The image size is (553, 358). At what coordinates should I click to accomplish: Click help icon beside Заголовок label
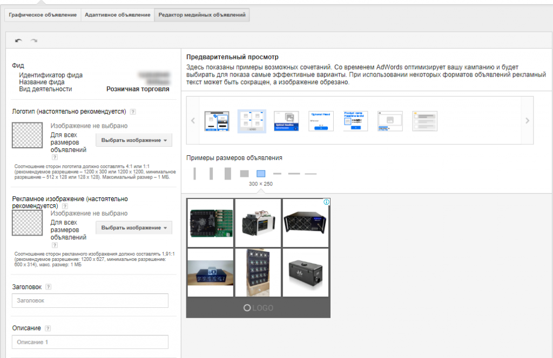click(48, 287)
